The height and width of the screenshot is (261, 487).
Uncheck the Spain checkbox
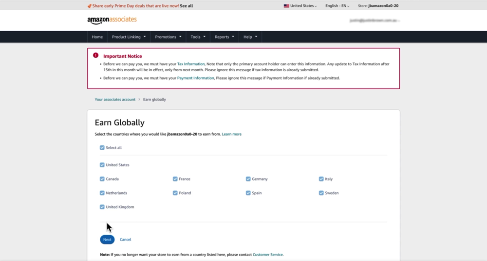(248, 193)
